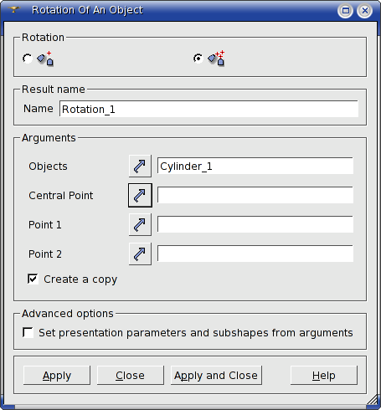
Task: Click the Point 2 selection arrow button
Action: coord(140,254)
